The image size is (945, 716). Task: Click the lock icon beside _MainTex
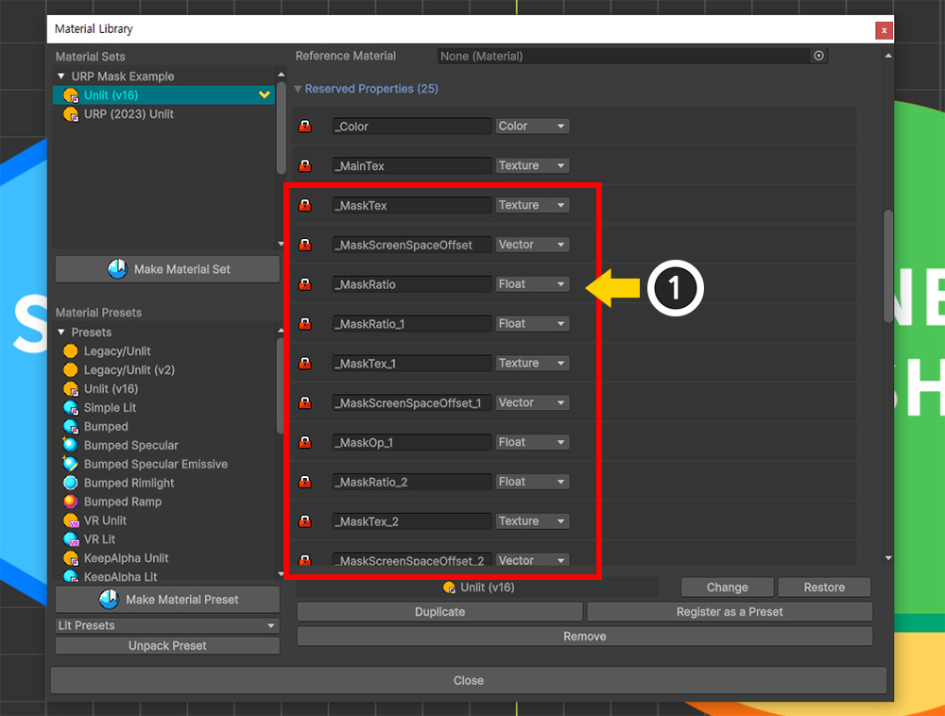click(x=305, y=165)
